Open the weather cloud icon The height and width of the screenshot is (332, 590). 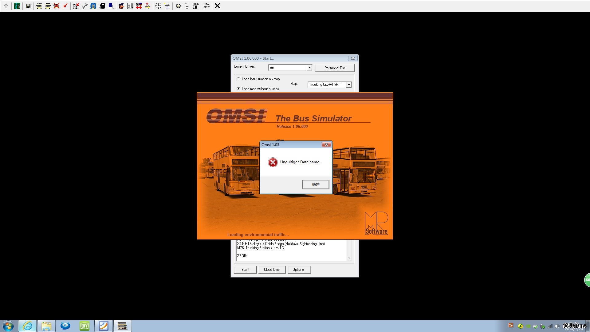[x=167, y=6]
